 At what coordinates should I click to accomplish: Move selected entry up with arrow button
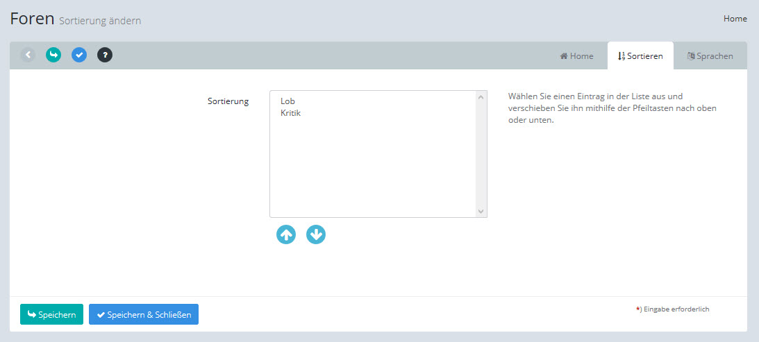(286, 234)
